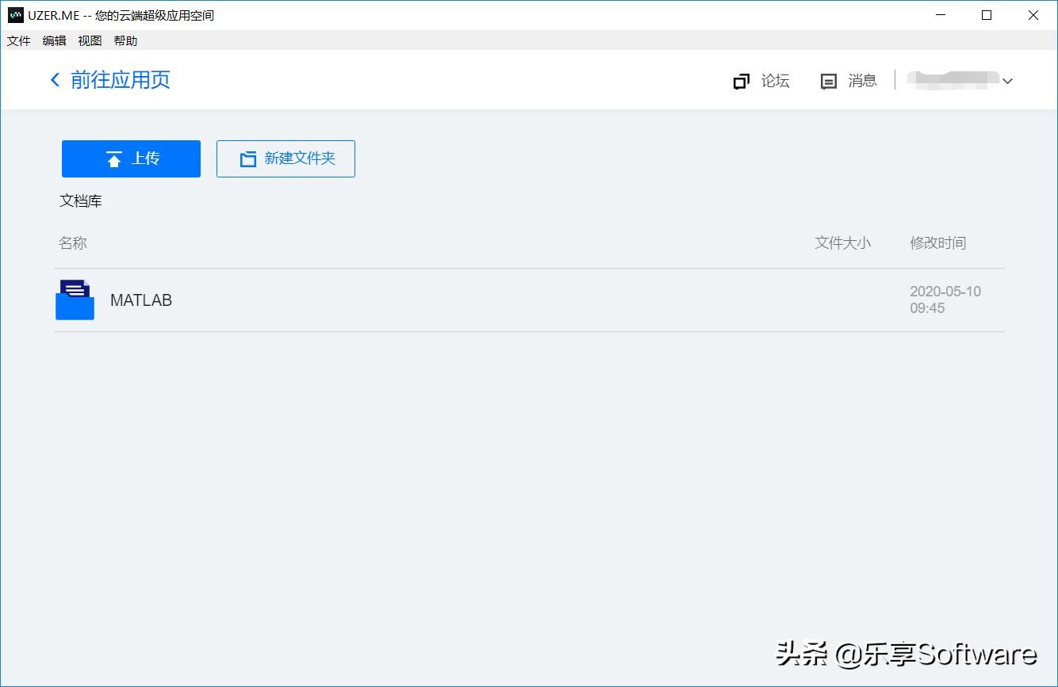Open the 帮助 menu

click(125, 40)
